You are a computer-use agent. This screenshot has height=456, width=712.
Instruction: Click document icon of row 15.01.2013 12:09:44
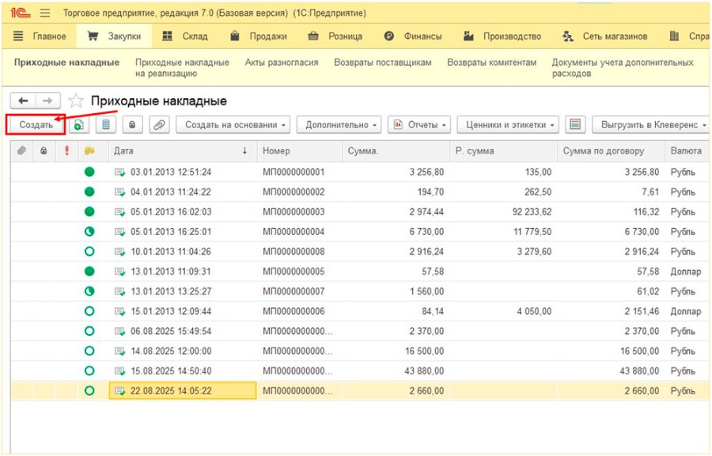pyautogui.click(x=120, y=312)
